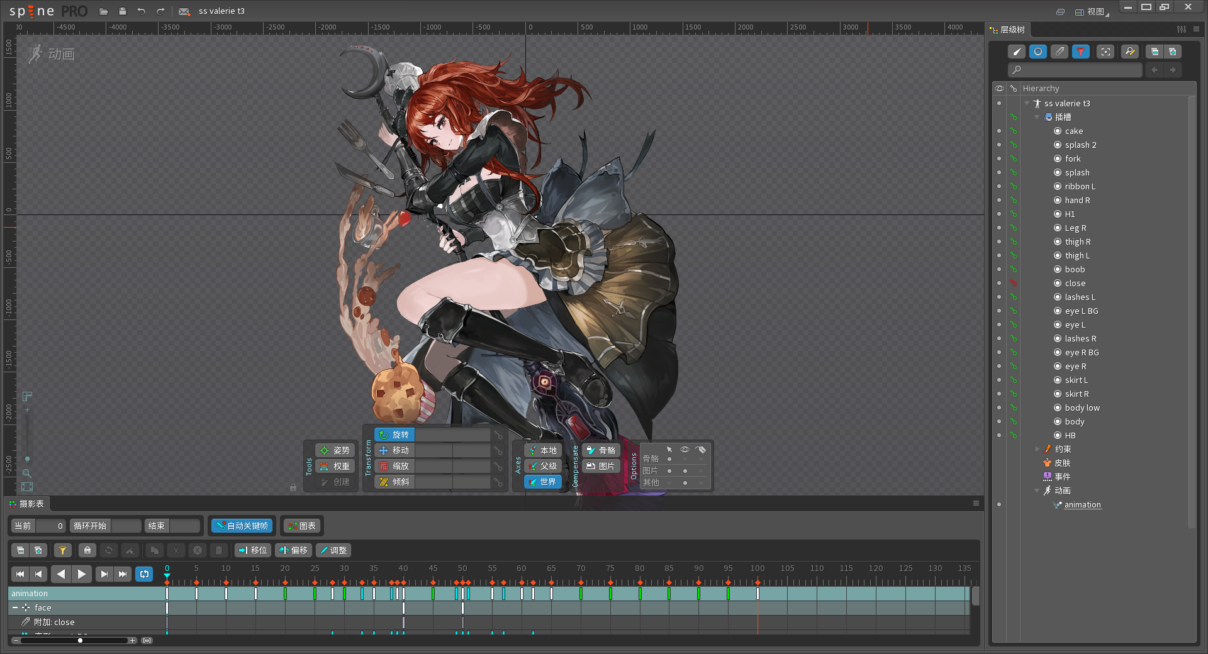Image resolution: width=1208 pixels, height=654 pixels.
Task: Adjust dopesheet zoom slider
Action: (80, 640)
